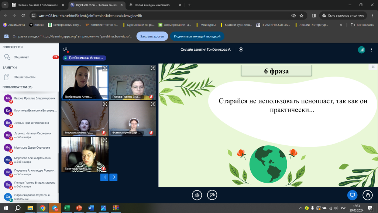Select user Саркисян Диана Сергеевна
Image resolution: width=378 pixels, height=213 pixels.
click(x=30, y=197)
